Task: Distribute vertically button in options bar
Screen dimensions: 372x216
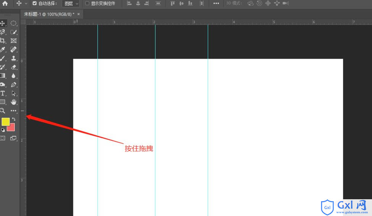Action: 158,3
